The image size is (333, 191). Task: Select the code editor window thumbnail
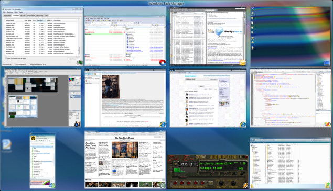click(291, 98)
